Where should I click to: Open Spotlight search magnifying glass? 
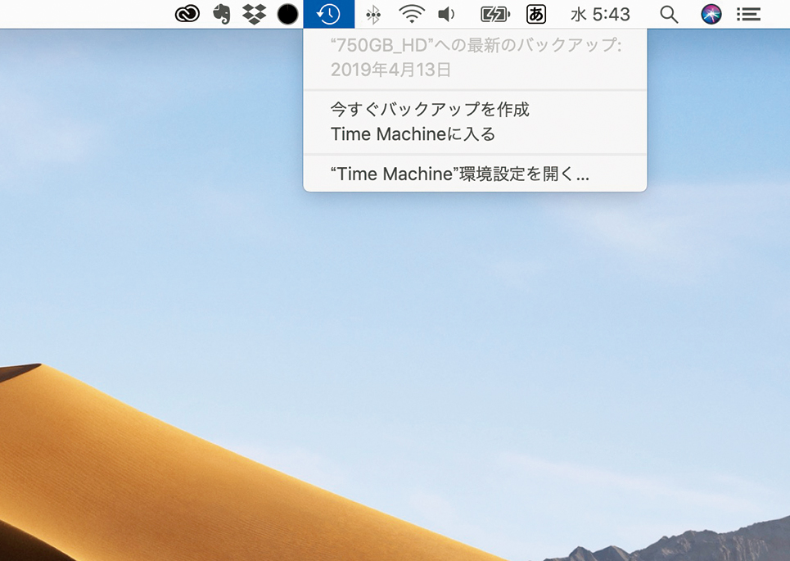point(669,14)
